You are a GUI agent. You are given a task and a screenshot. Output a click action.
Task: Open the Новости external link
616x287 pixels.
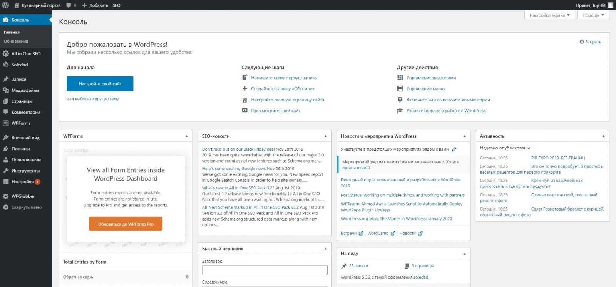point(411,233)
